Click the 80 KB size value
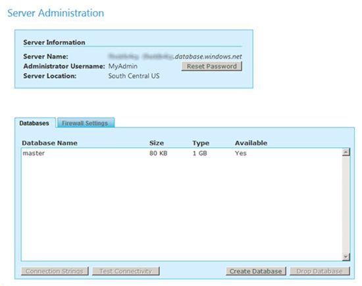 (x=158, y=153)
